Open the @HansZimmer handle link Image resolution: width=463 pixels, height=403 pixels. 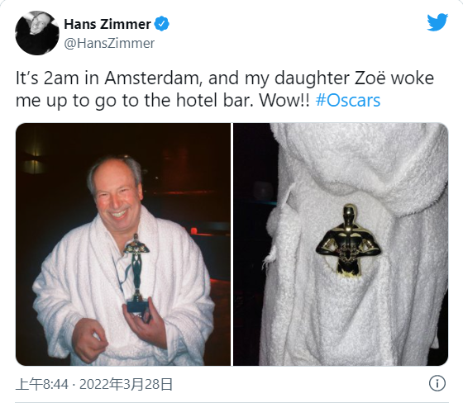(x=109, y=44)
